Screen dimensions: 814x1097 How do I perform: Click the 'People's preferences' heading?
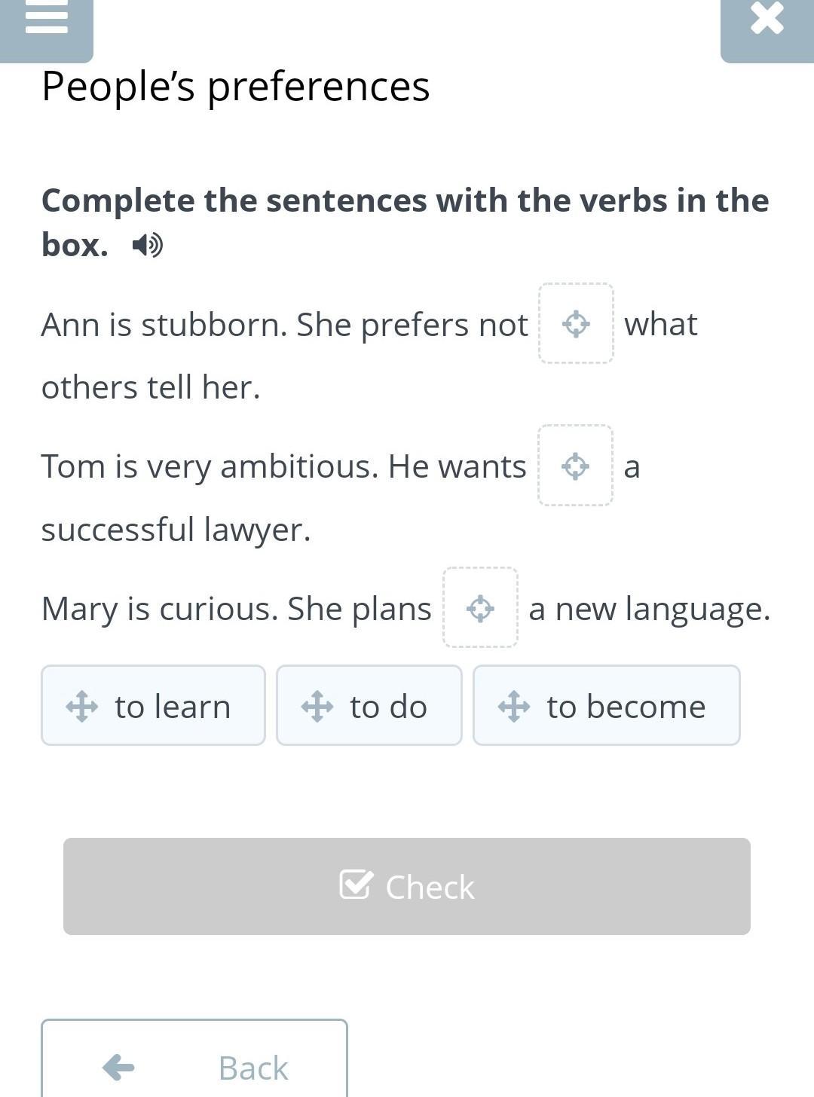(x=235, y=86)
